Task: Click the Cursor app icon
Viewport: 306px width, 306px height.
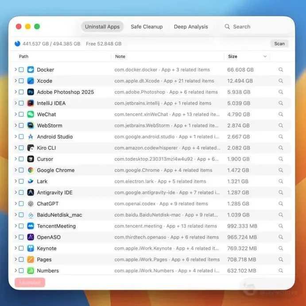Action: (x=31, y=159)
